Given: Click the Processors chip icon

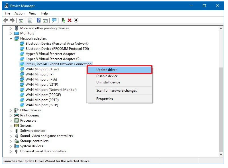Looking at the screenshot, I should [17, 120].
